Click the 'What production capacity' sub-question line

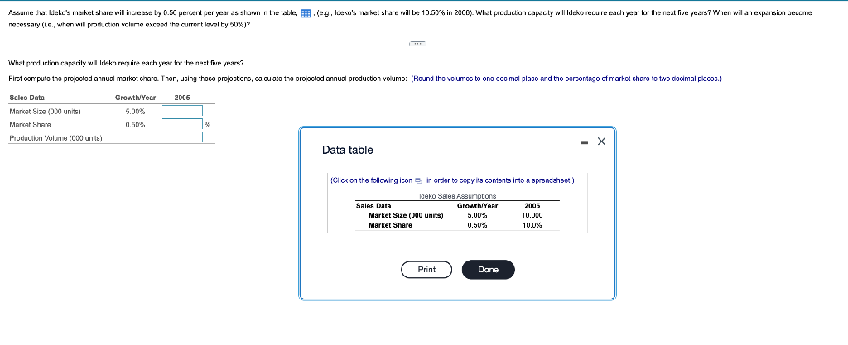tap(127, 64)
